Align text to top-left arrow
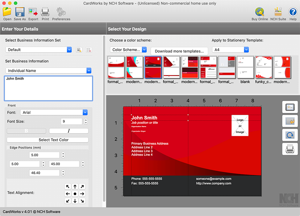 coord(68,186)
